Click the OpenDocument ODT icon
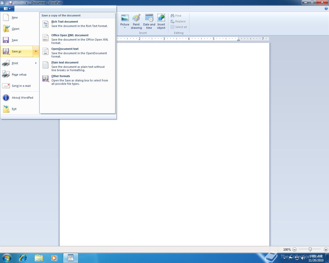This screenshot has height=263, width=329. [x=45, y=51]
